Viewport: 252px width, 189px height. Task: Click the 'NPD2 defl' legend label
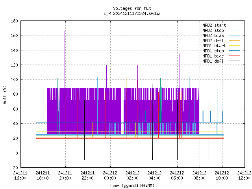tap(213, 41)
